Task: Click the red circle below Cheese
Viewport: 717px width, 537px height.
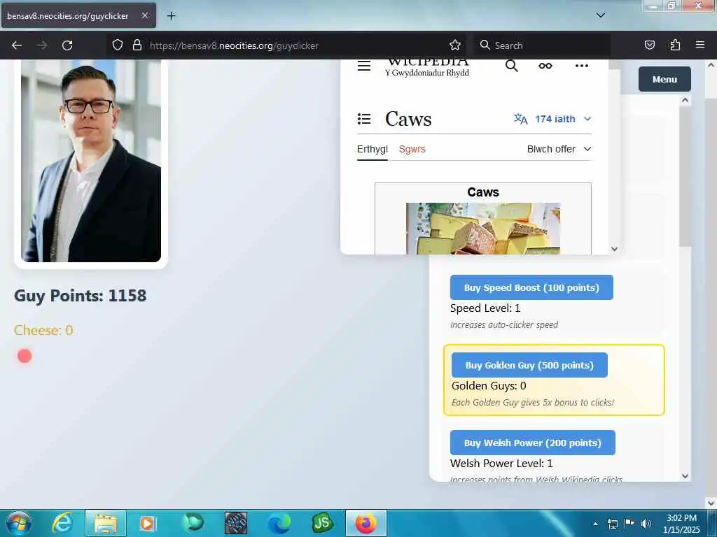Action: click(x=25, y=356)
